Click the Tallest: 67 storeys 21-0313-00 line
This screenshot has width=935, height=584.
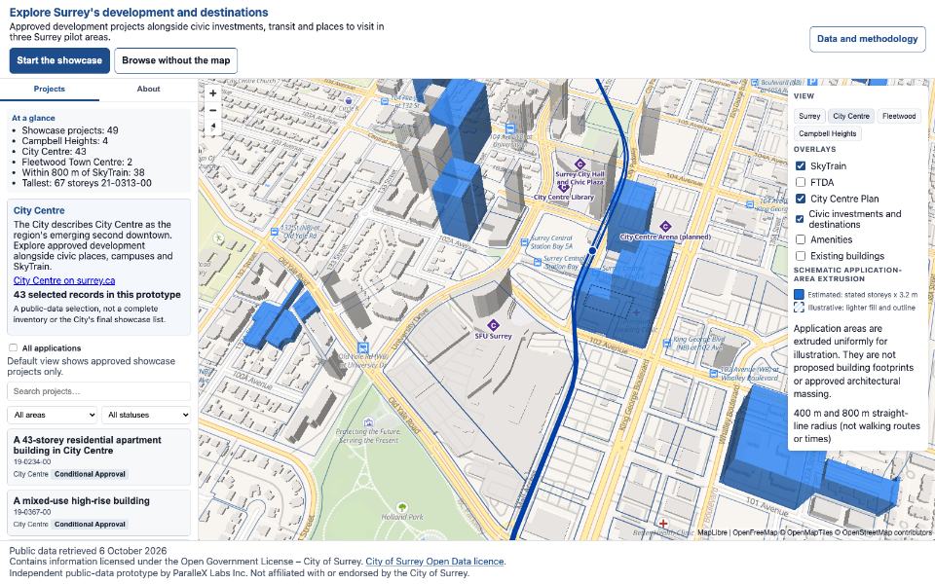pyautogui.click(x=87, y=183)
